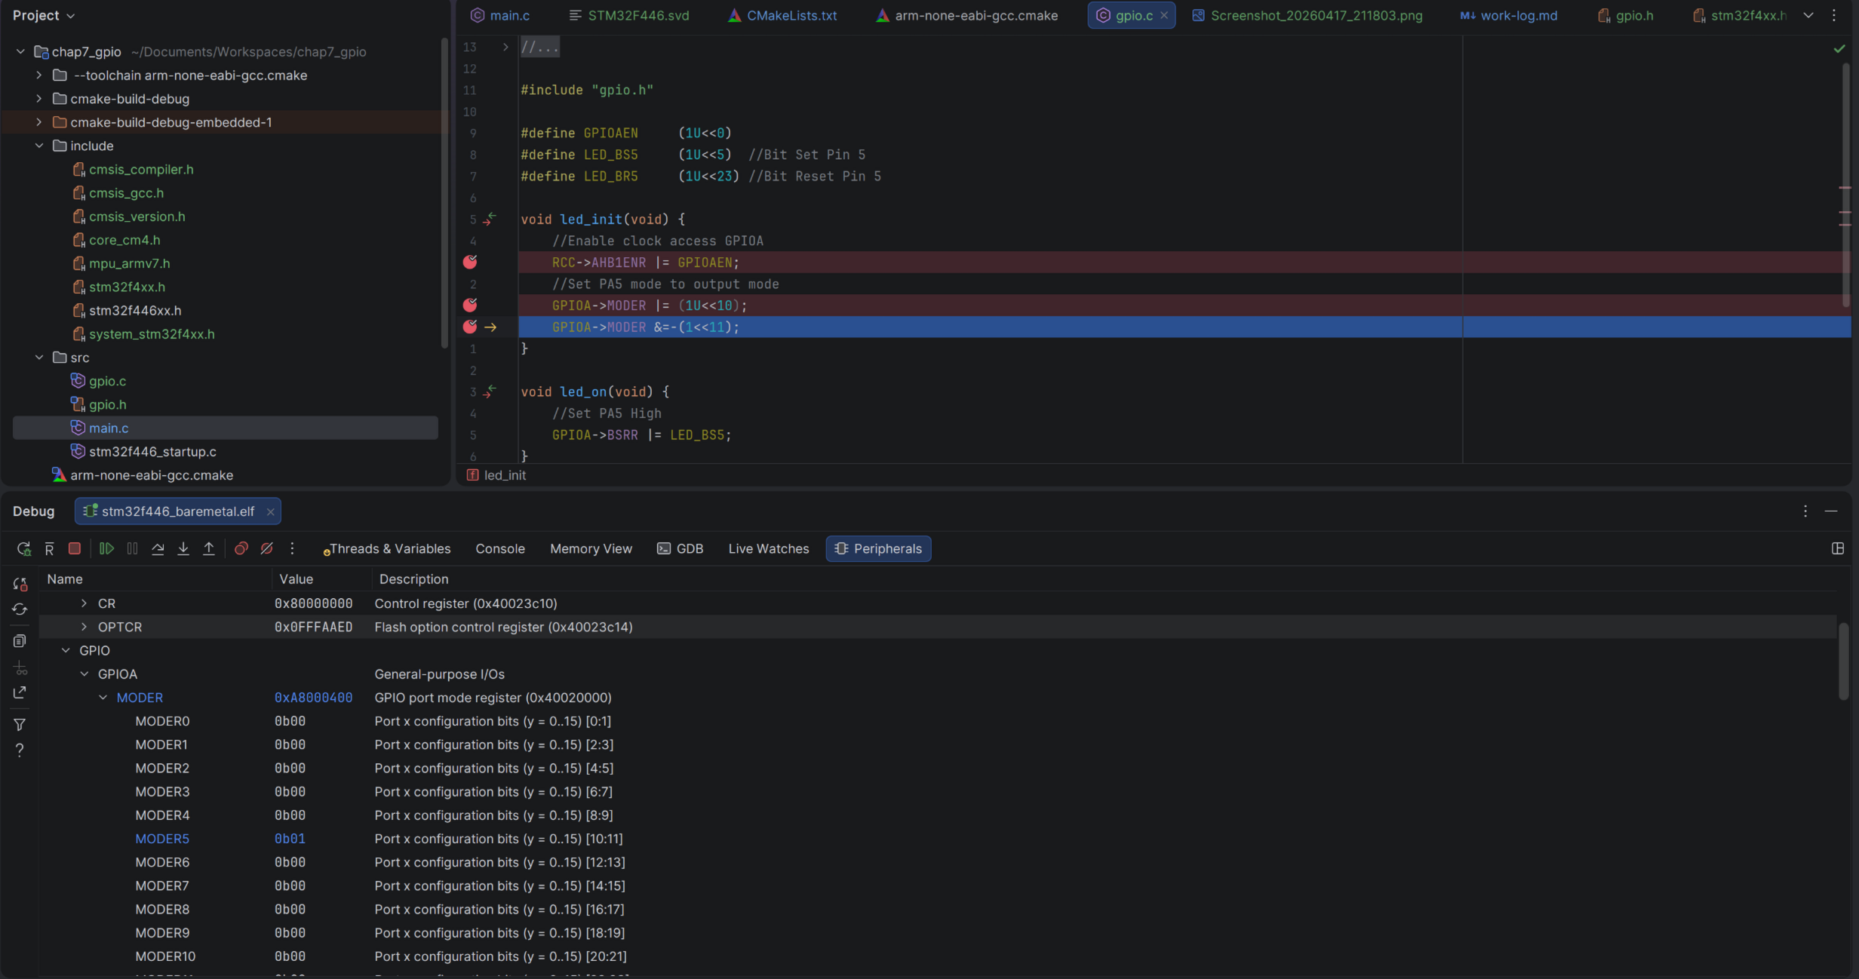
Task: Click the led_init breadcrumb at editor bottom
Action: pos(504,475)
